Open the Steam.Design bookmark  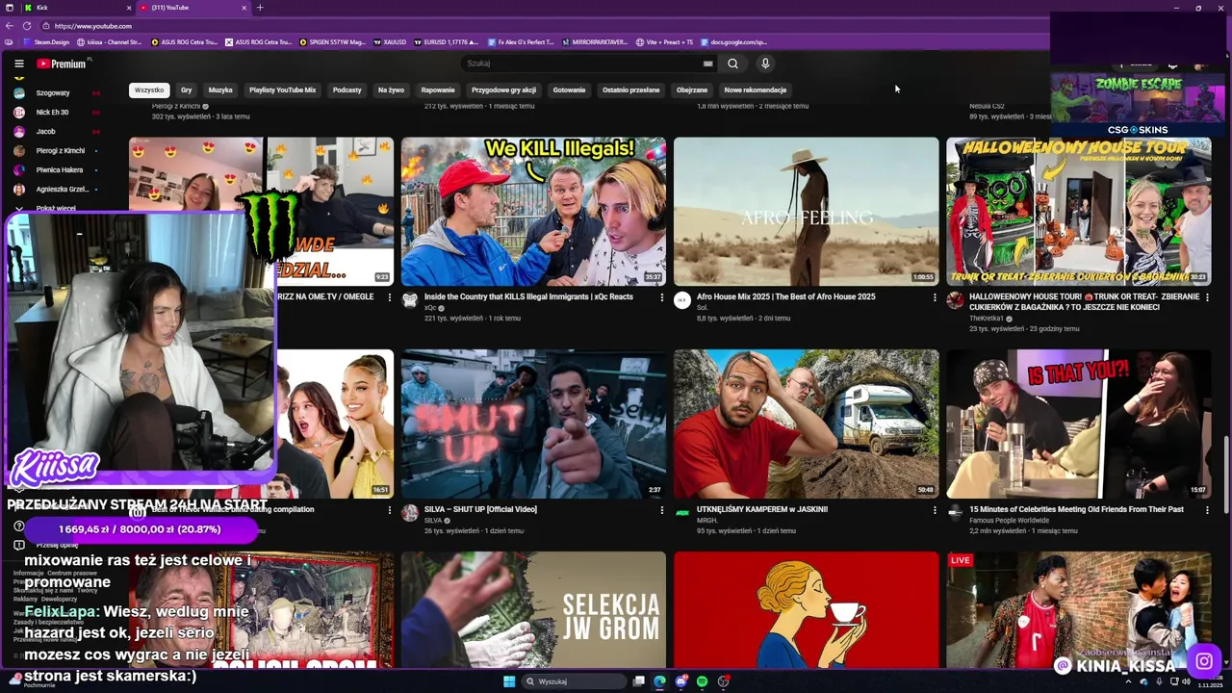[46, 42]
